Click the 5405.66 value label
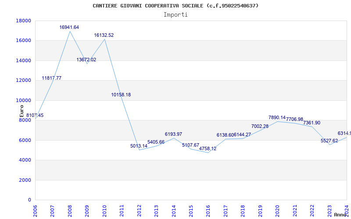 coord(156,142)
